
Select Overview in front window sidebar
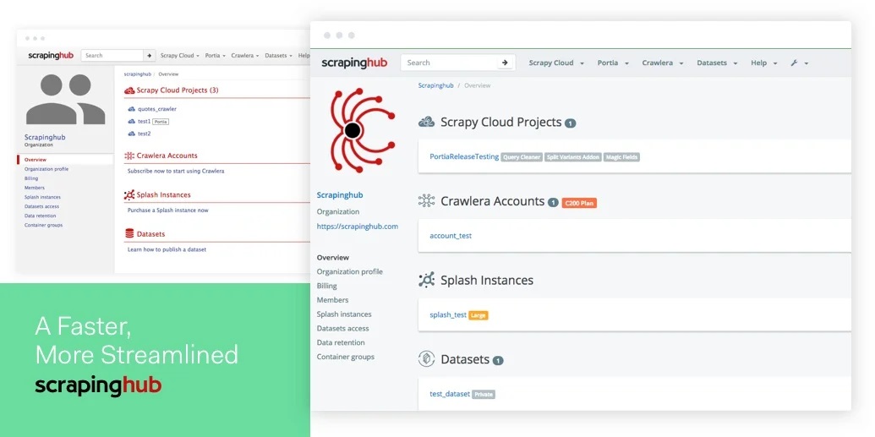332,257
